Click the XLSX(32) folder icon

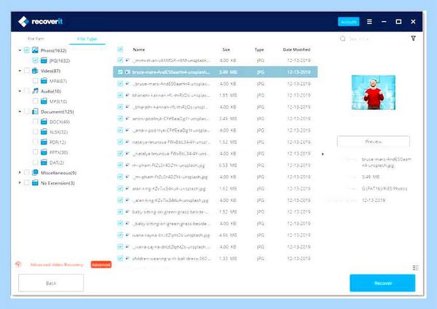point(44,132)
